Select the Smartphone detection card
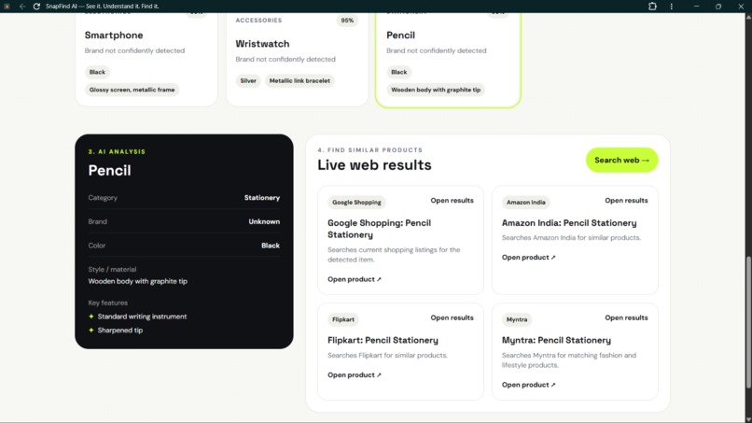Screen dimensions: 752x423 [x=146, y=59]
